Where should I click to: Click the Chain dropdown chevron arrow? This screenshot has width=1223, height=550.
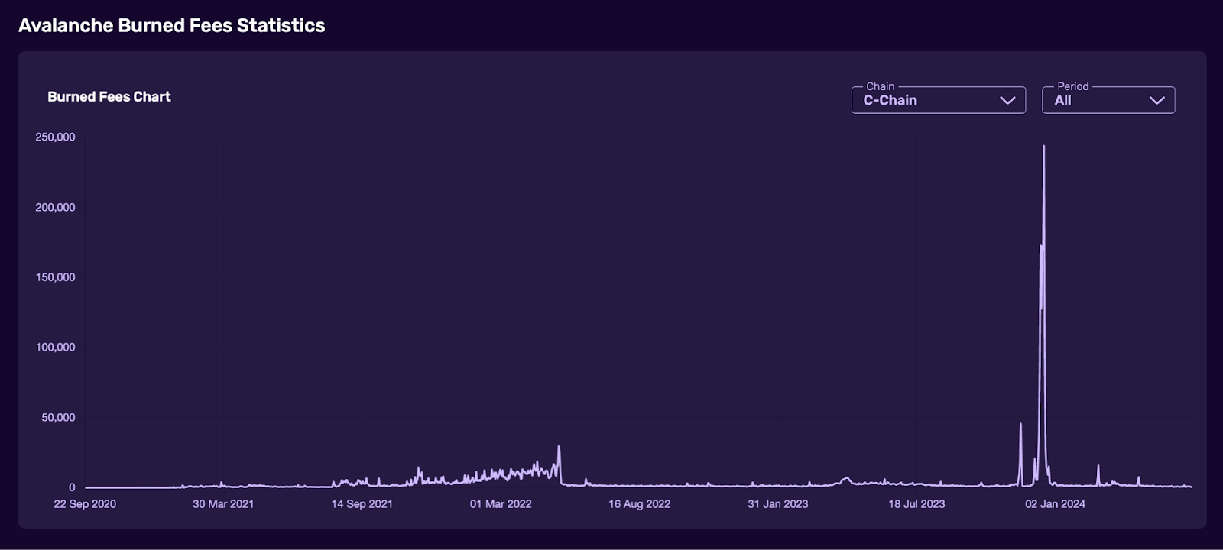(1007, 100)
